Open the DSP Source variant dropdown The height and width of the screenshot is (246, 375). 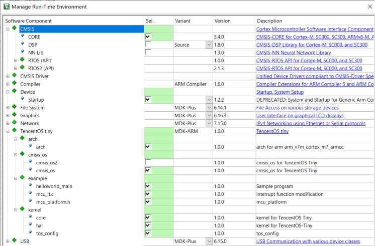209,45
